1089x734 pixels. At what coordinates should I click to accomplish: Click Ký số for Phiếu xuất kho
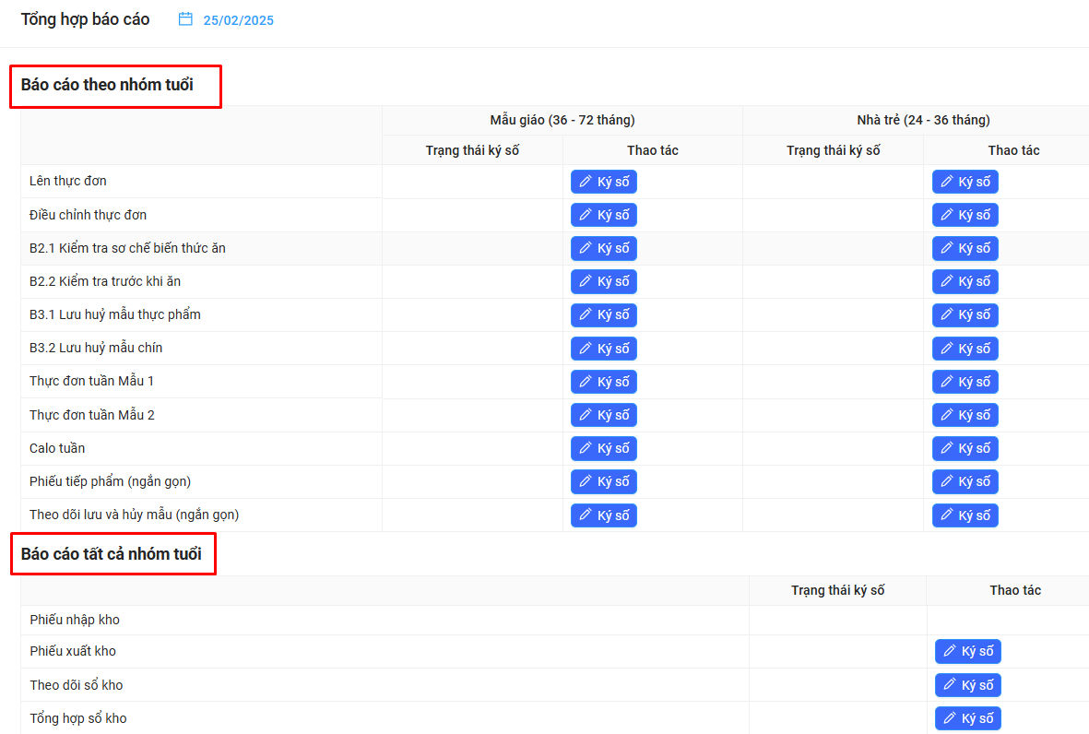tap(967, 651)
